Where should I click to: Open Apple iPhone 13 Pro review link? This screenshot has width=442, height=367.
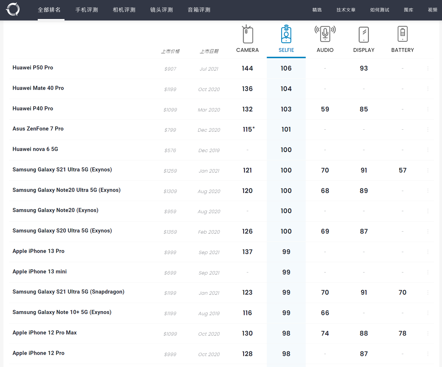pyautogui.click(x=38, y=251)
